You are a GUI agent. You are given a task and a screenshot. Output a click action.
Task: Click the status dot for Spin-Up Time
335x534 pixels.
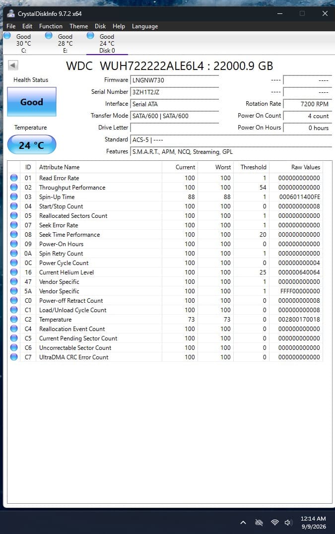point(14,197)
